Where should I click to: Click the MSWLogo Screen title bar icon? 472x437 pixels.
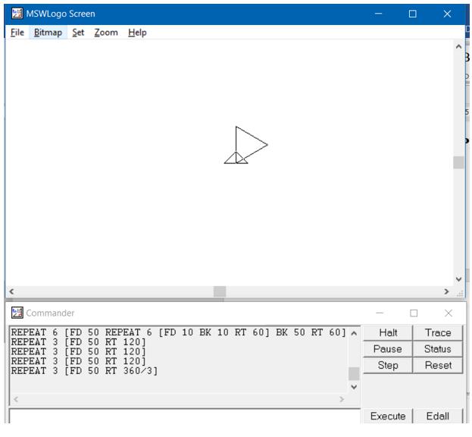[17, 14]
